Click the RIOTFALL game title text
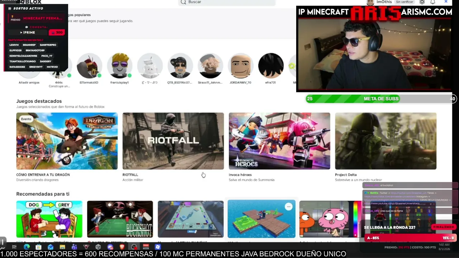Viewport: 459px width, 258px height. tap(130, 175)
